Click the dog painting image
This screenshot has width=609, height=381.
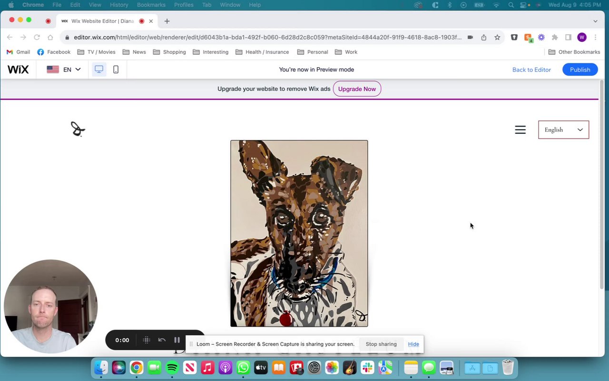coord(299,233)
